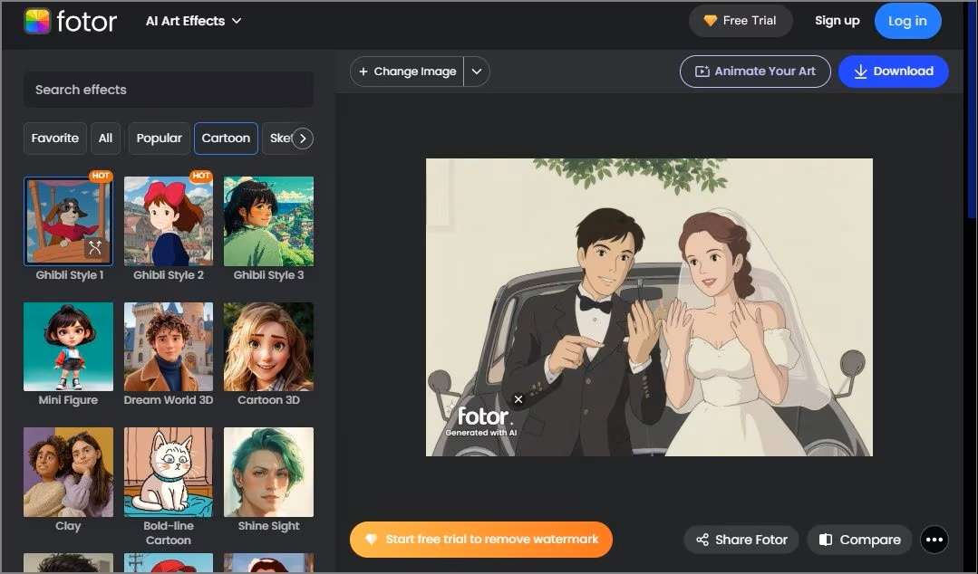Click the Download button
This screenshot has height=574, width=978.
point(894,71)
